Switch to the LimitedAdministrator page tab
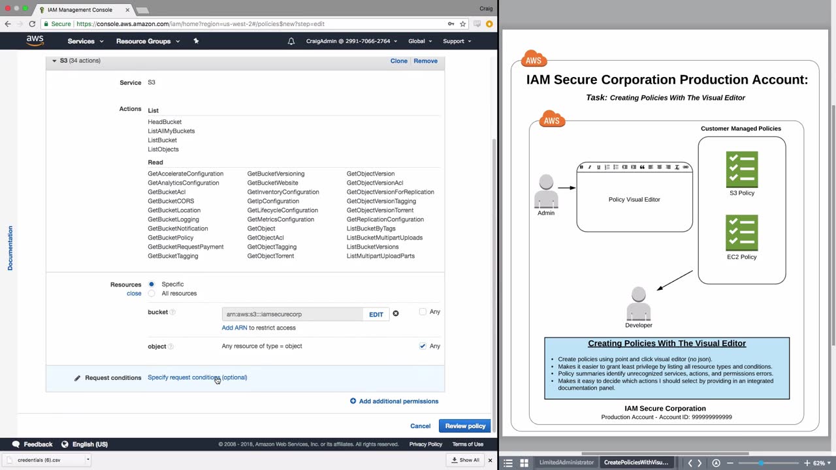The height and width of the screenshot is (470, 836). pos(566,463)
